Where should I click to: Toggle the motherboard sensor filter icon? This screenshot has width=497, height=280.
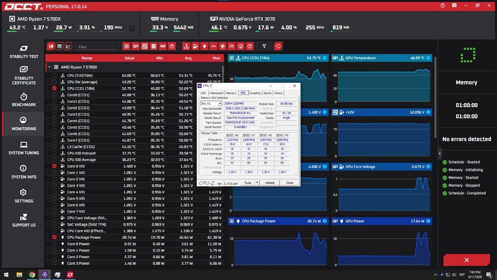(145, 46)
